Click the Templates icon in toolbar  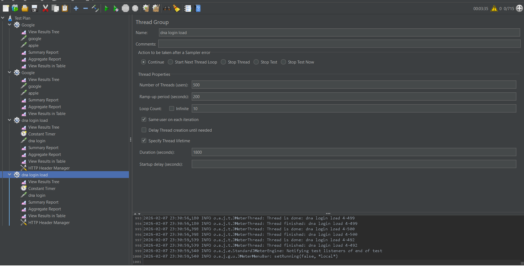click(x=15, y=9)
